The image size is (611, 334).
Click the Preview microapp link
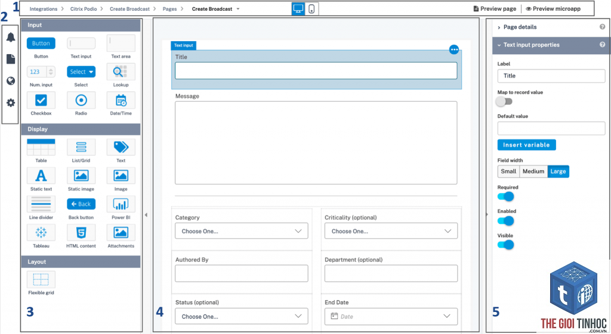pyautogui.click(x=553, y=9)
